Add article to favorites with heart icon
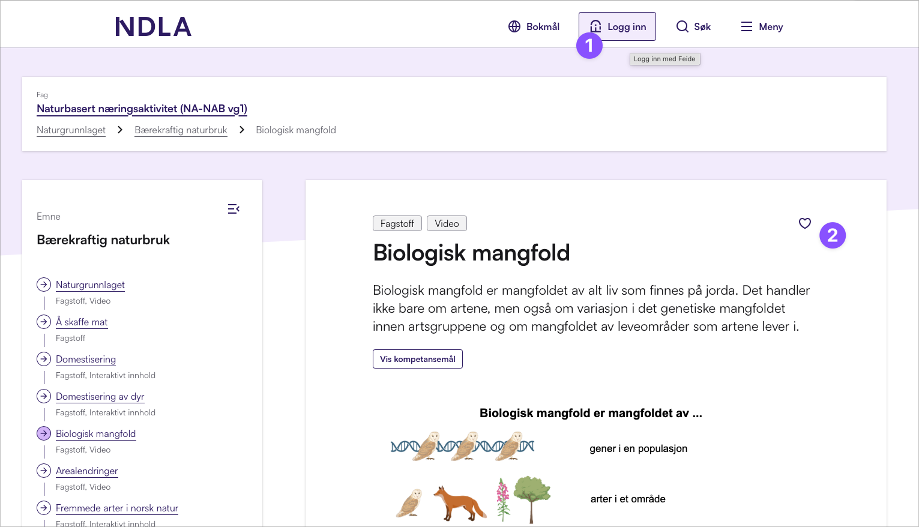 click(x=805, y=223)
